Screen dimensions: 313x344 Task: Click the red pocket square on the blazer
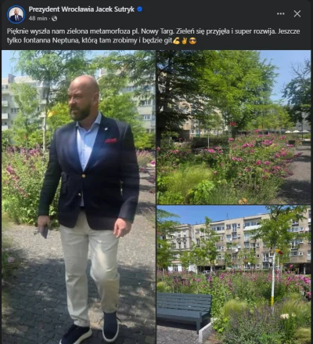pos(110,141)
